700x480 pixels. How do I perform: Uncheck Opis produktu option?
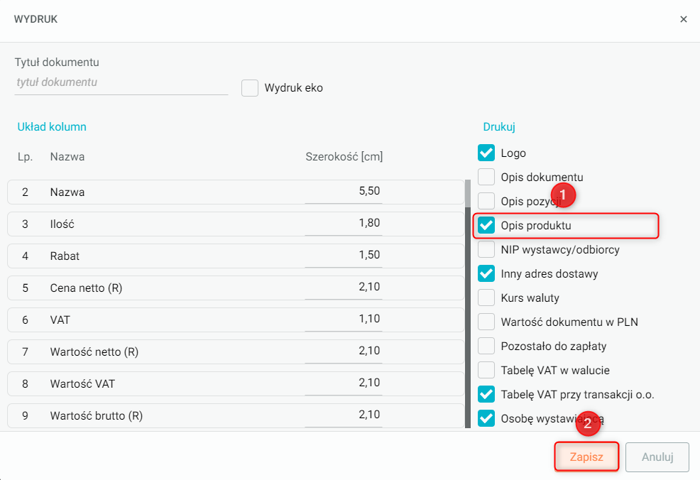click(x=486, y=226)
